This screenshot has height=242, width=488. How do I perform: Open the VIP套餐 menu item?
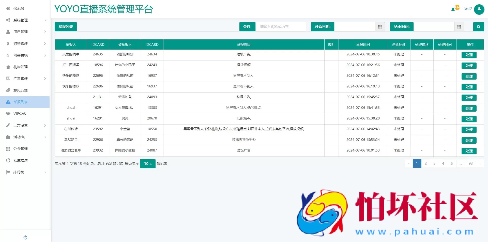[x=20, y=114]
